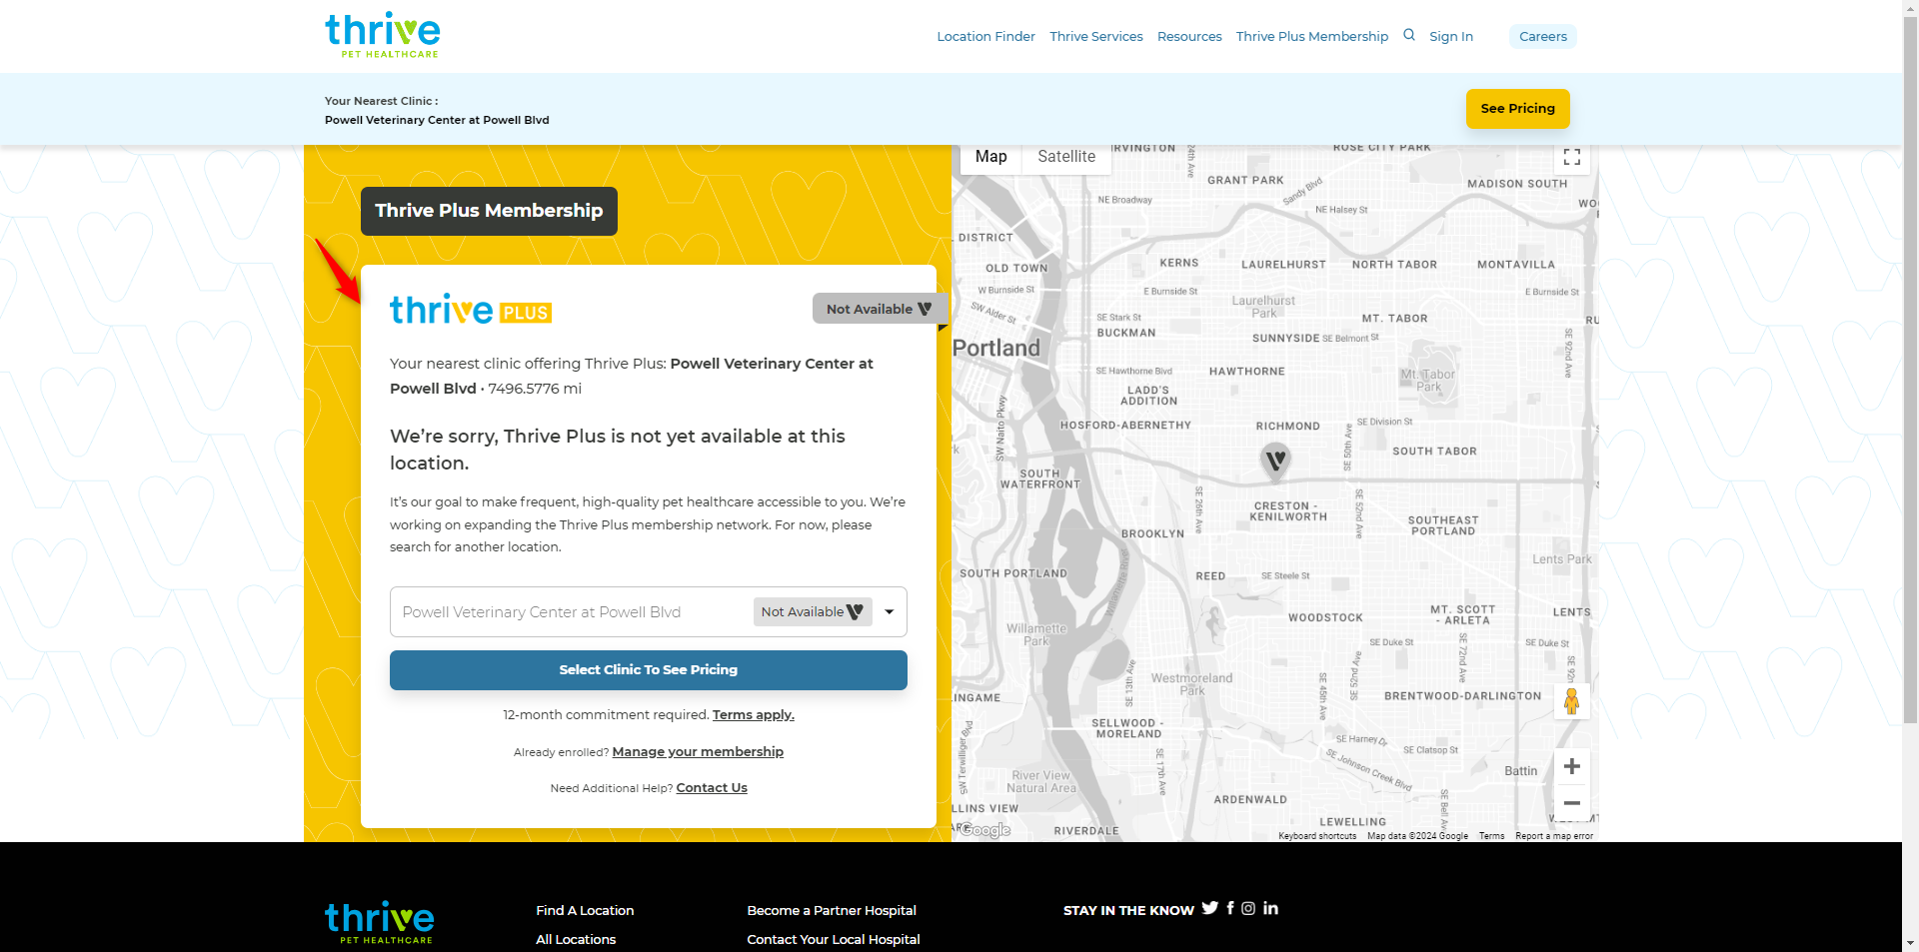The image size is (1919, 952).
Task: Click the Contact Us link
Action: click(x=712, y=788)
